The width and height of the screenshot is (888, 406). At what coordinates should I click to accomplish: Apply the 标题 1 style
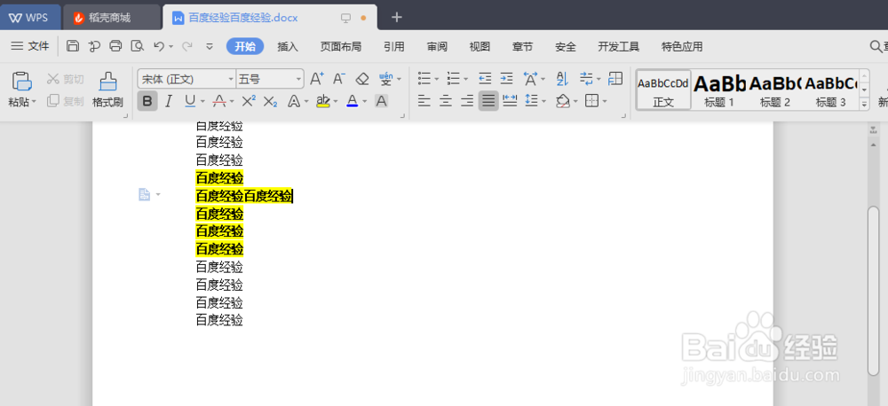pos(719,90)
